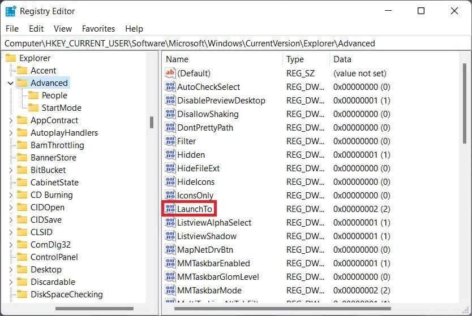Screen dimensions: 472x316
Task: Click the Hidden data 0x00000001 (1)
Action: (362, 154)
